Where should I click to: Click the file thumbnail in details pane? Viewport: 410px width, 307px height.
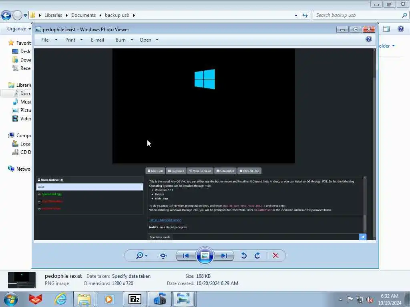coord(22,280)
